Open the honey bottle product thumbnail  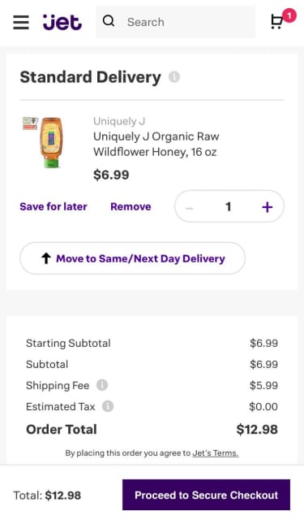click(43, 142)
